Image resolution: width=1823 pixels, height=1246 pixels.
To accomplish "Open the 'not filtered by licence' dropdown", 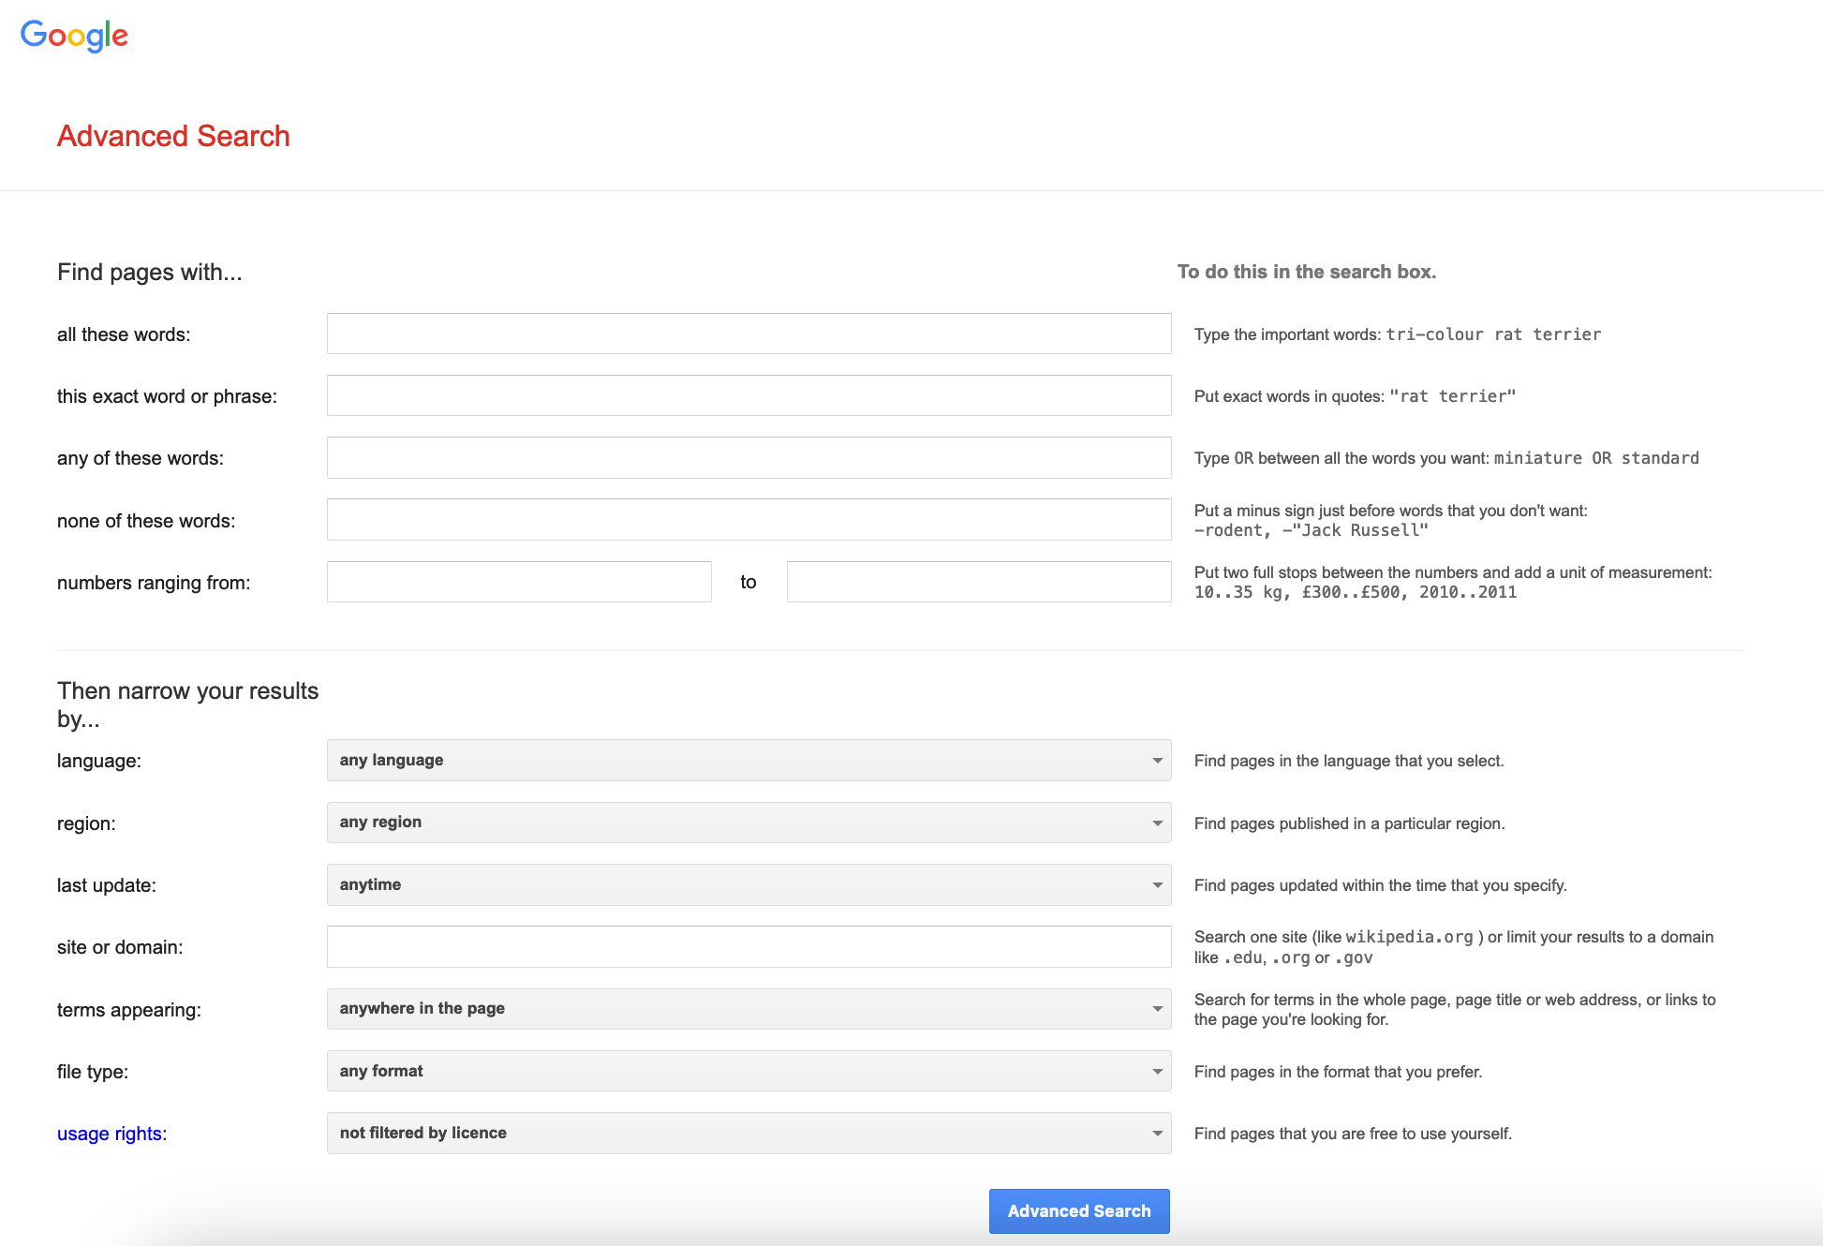I will 748,1133.
